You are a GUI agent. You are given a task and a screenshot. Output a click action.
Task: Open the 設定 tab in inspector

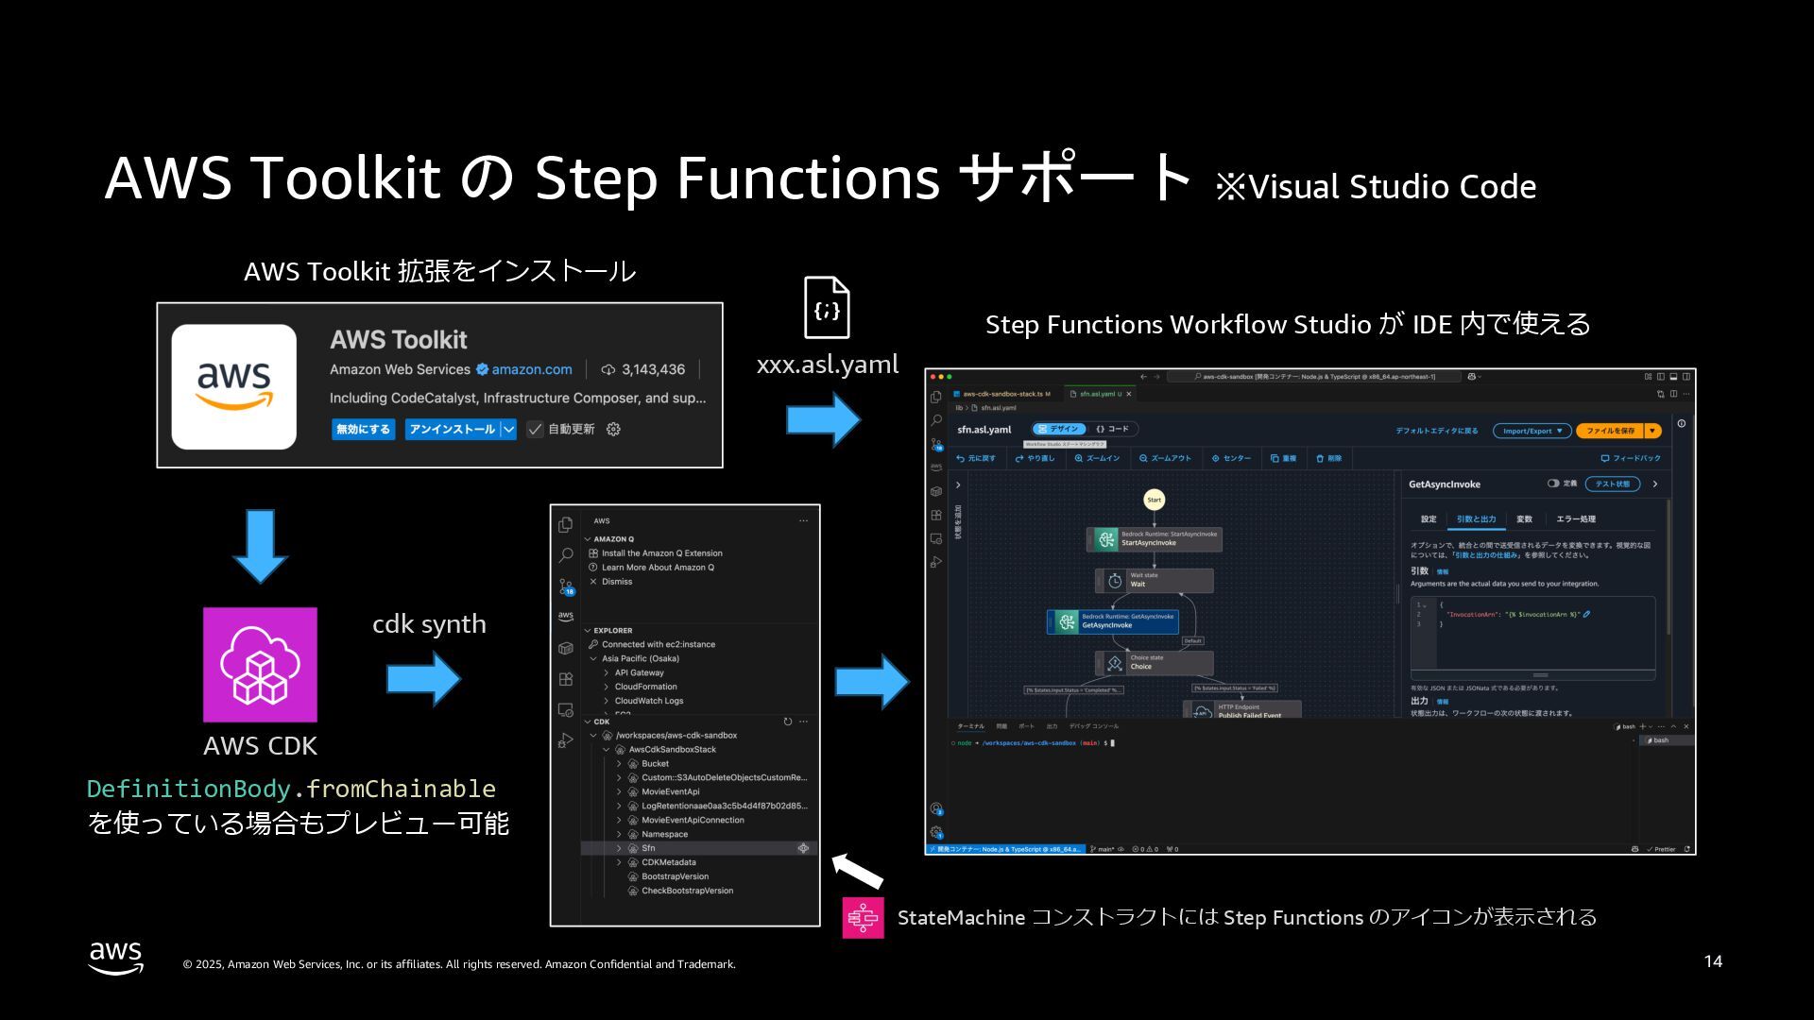pyautogui.click(x=1429, y=518)
